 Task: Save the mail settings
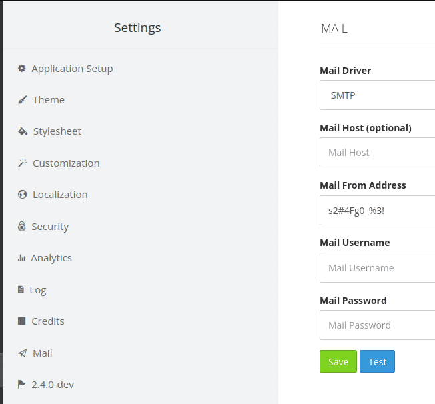(x=338, y=361)
